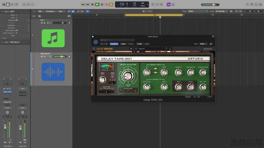Open the Snap Smart dropdown

[198, 11]
